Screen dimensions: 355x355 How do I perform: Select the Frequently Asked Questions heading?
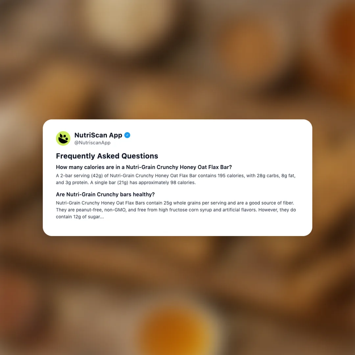click(107, 156)
